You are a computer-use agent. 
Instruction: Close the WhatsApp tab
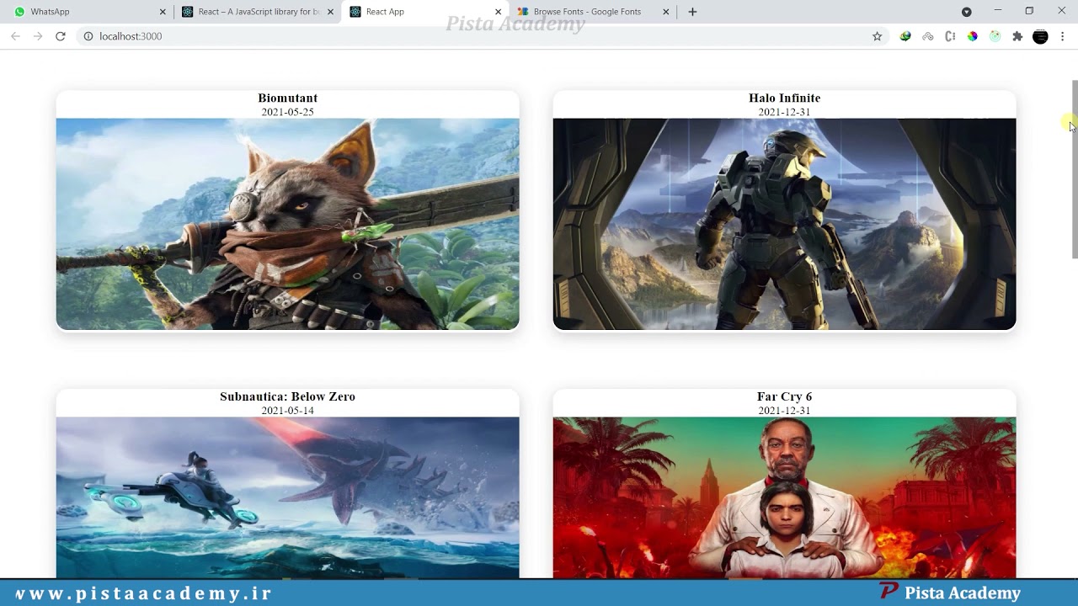pos(163,12)
